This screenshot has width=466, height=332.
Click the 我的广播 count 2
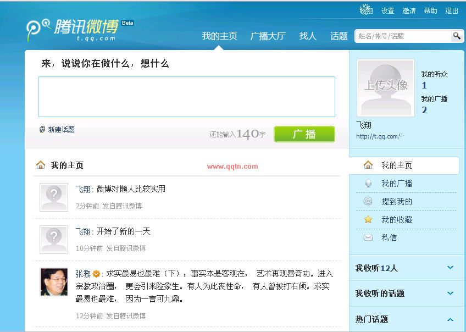point(424,110)
